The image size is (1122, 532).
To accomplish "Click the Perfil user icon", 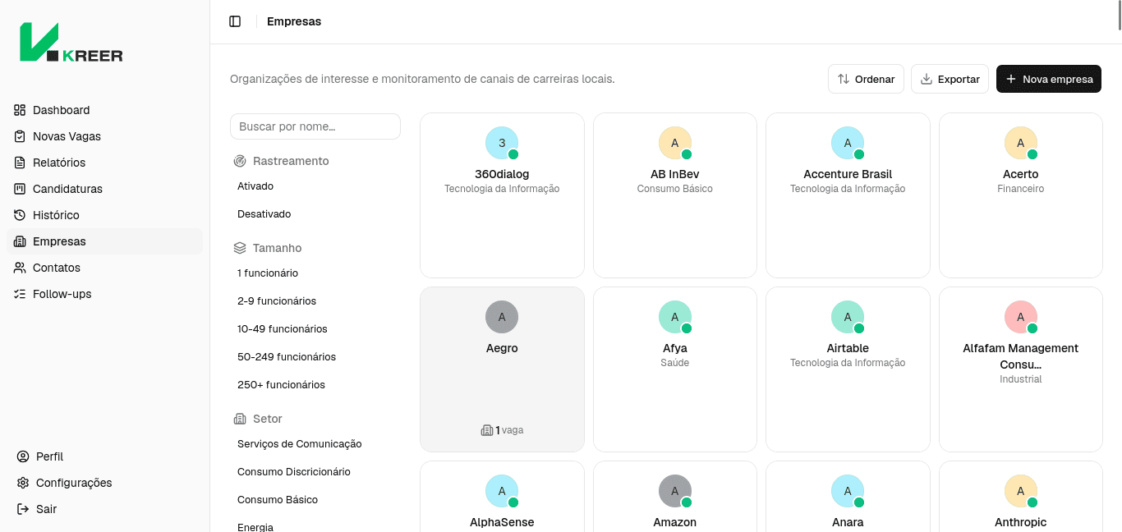I will click(x=23, y=456).
